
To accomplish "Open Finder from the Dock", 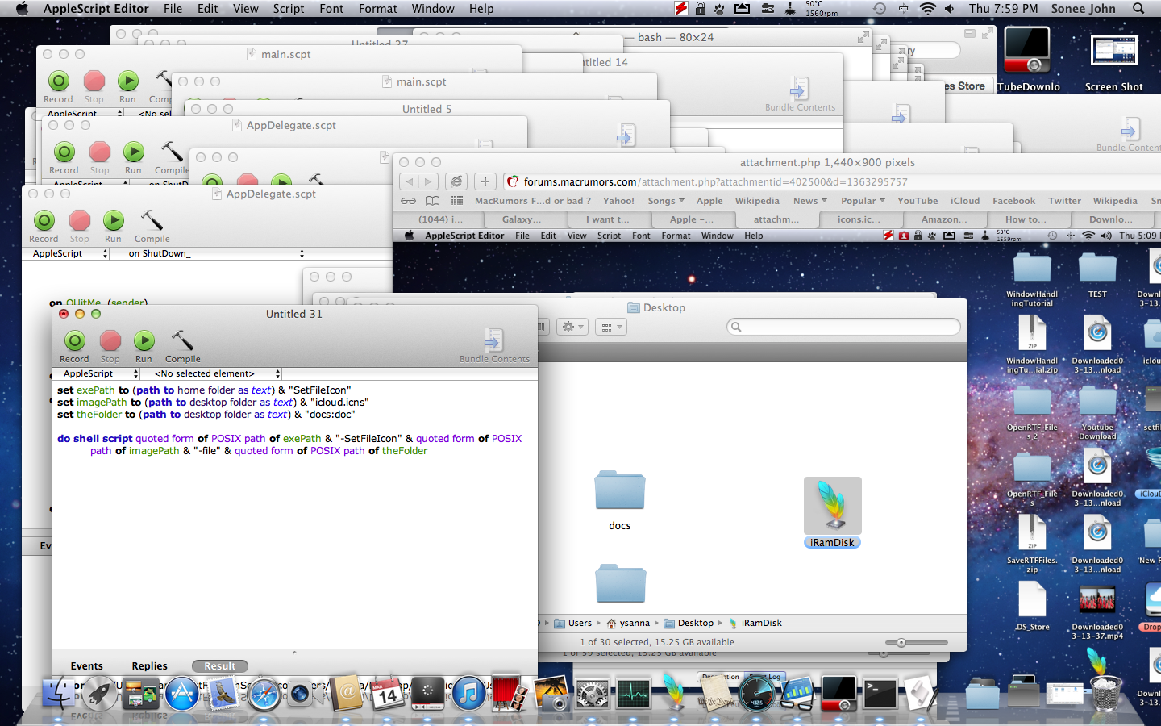I will point(59,693).
